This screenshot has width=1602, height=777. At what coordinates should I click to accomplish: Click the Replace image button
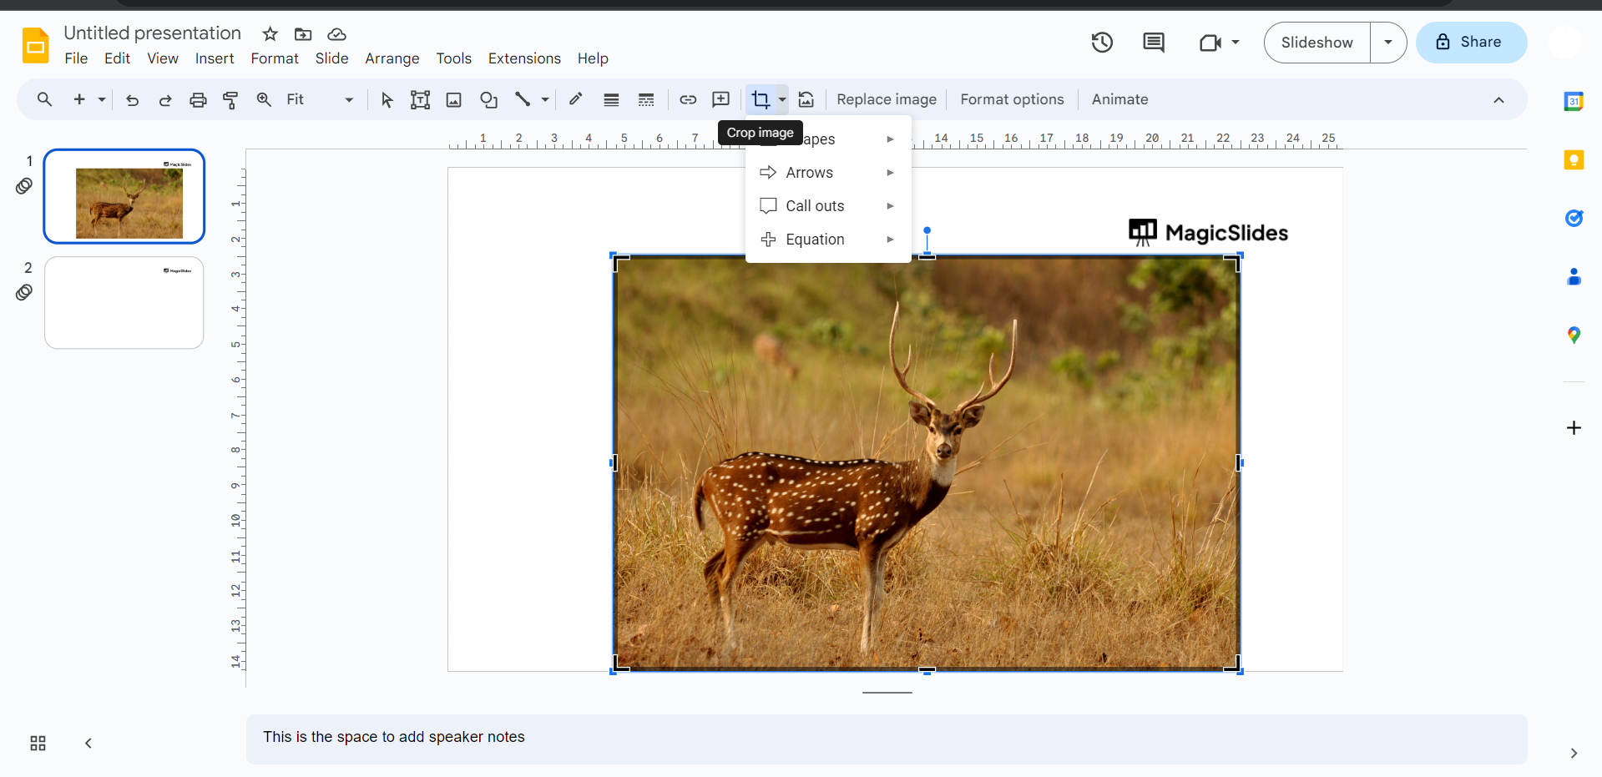coord(886,100)
